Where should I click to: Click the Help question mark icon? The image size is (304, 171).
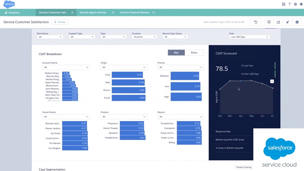pos(290,4)
